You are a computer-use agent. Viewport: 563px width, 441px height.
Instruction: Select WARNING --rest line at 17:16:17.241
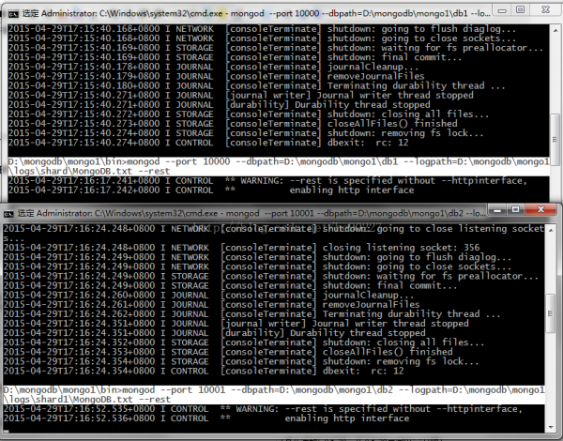[x=267, y=181]
